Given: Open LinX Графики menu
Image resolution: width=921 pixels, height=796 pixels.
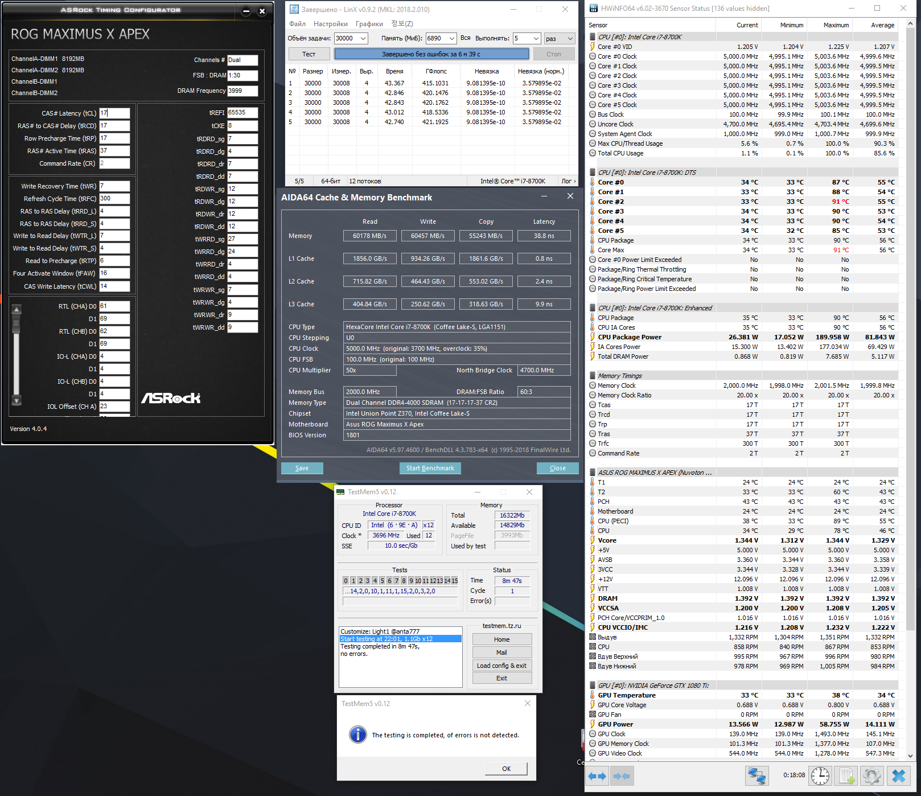Looking at the screenshot, I should point(369,24).
